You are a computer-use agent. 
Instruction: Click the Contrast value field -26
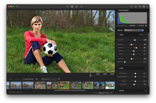145,59
